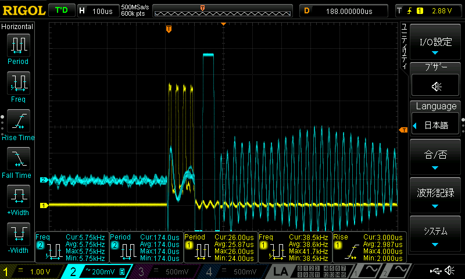Viewport: 465px width, 279px height.
Task: Click the LA logic analyzer button
Action: 281,271
